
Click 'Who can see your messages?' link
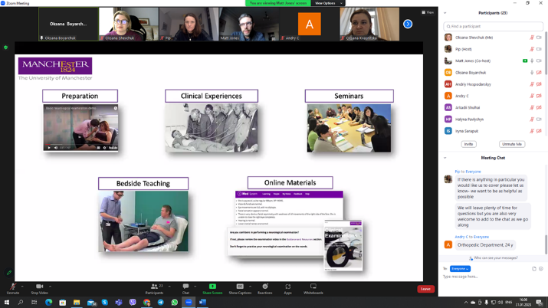[495, 258]
